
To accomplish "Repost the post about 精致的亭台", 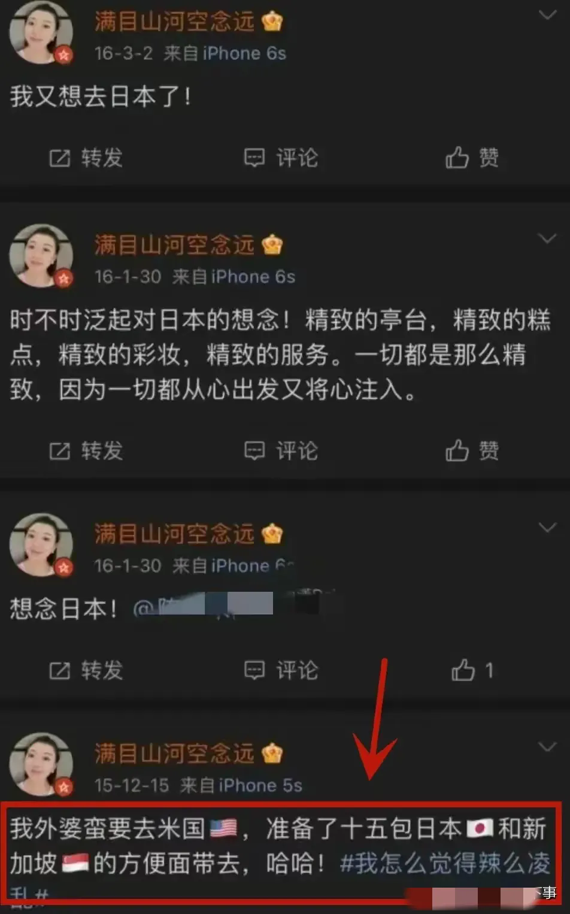I will coord(86,450).
